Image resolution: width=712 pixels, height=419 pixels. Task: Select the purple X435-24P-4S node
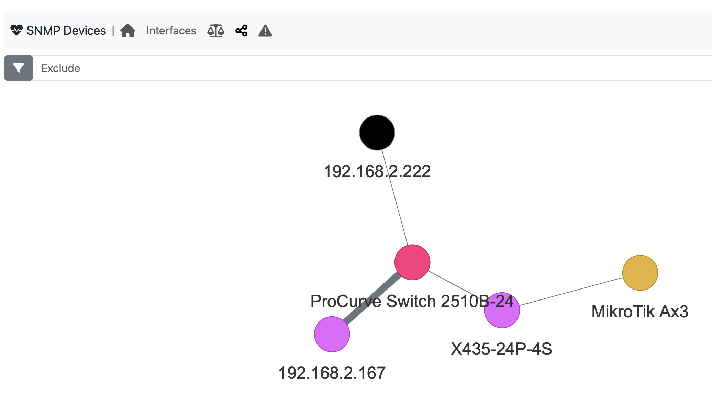[502, 310]
